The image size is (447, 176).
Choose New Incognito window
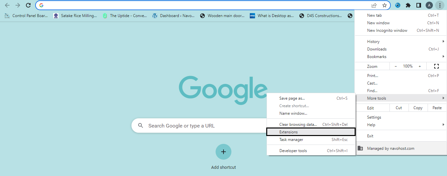pos(387,30)
